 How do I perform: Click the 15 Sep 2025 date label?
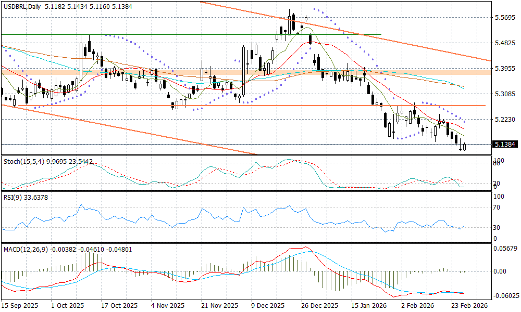(x=19, y=306)
